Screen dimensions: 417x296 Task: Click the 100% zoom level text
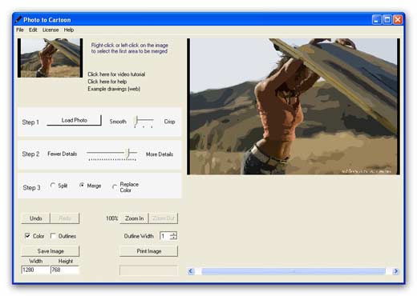[x=111, y=218]
